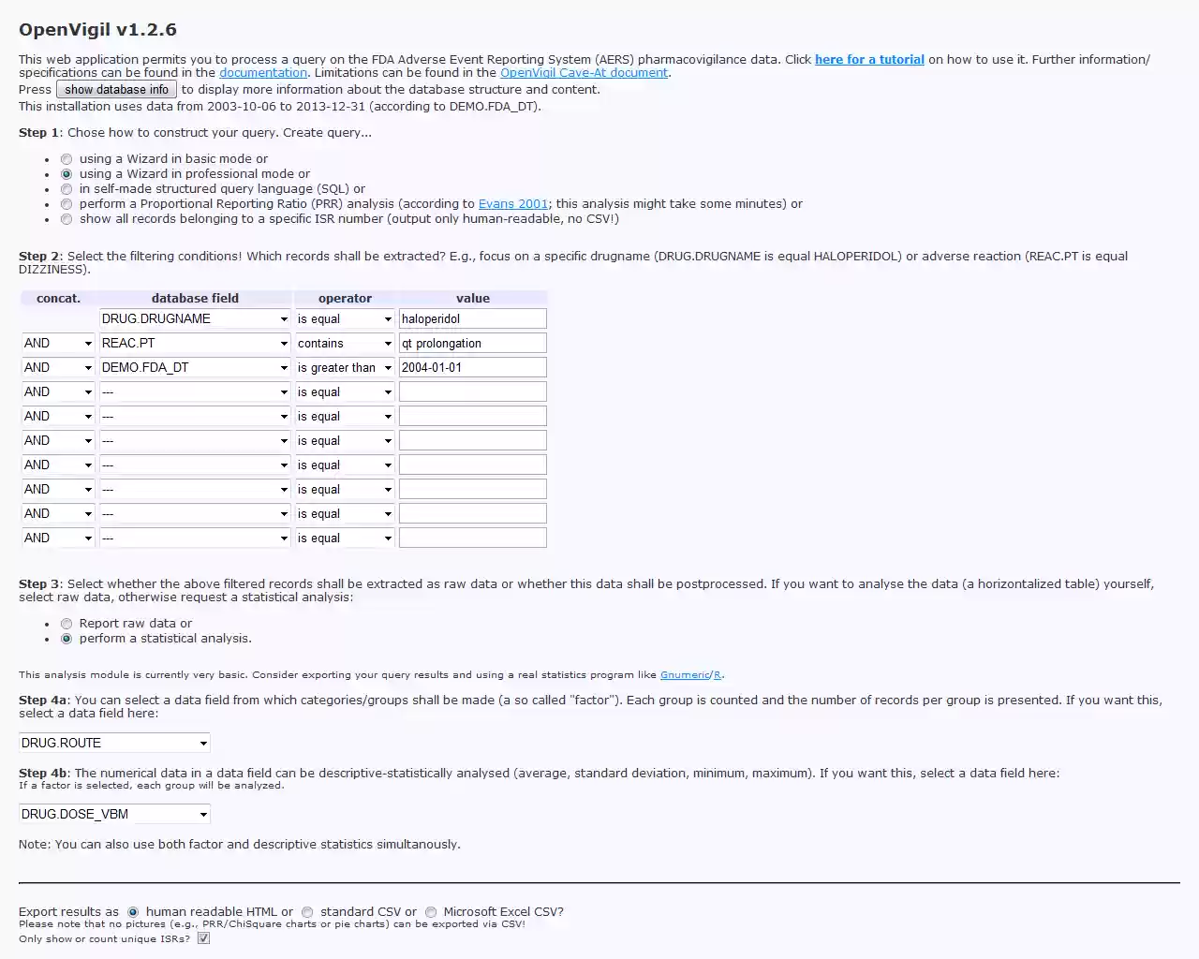
Task: Open the Gnumeric link
Action: tap(685, 674)
